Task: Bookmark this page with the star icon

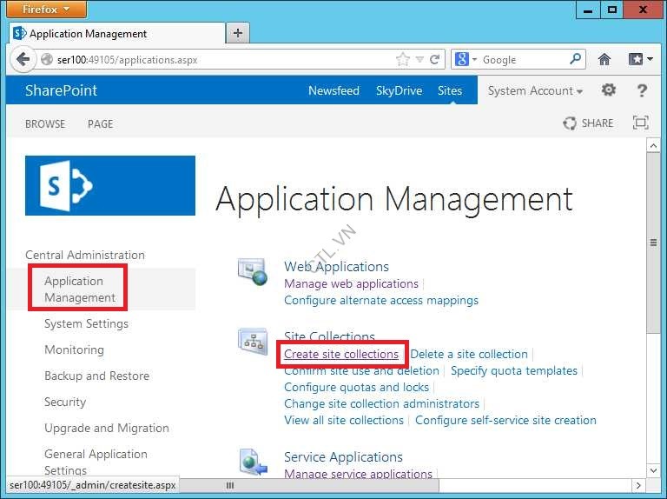Action: point(402,60)
